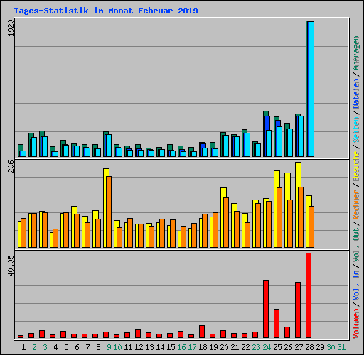Click green weekend day number 17
Screen dimensions: 364x355
pos(192,347)
